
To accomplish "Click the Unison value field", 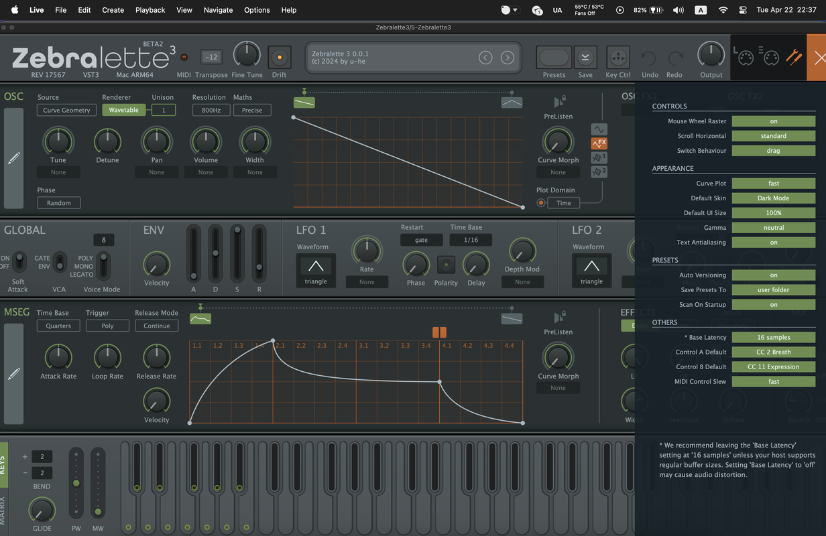I will [164, 110].
